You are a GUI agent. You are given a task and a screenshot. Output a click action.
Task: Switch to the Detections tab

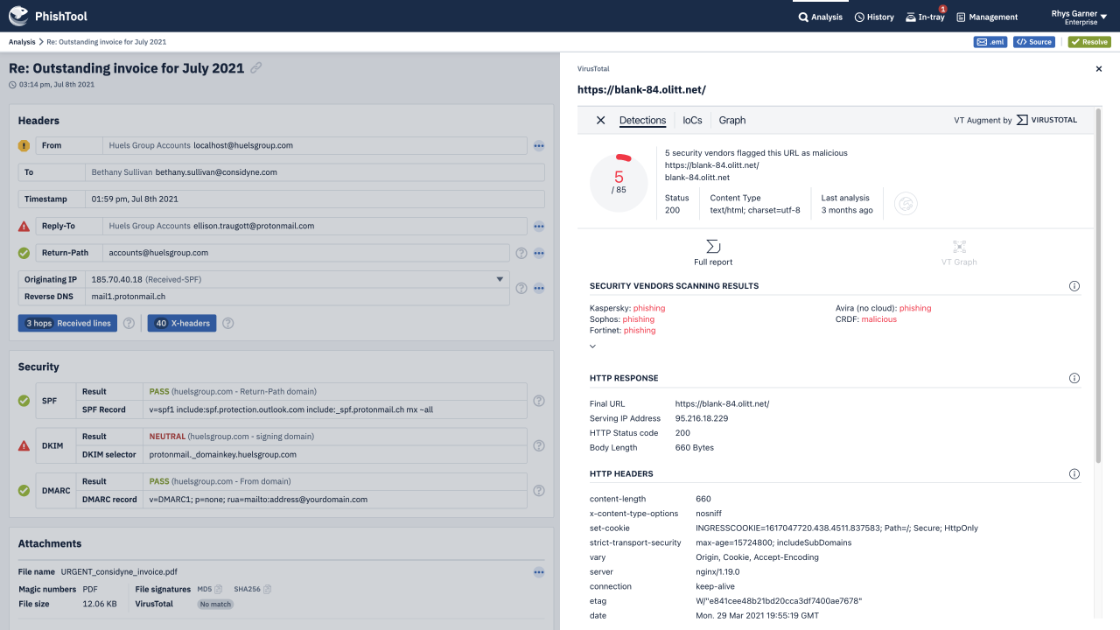642,121
